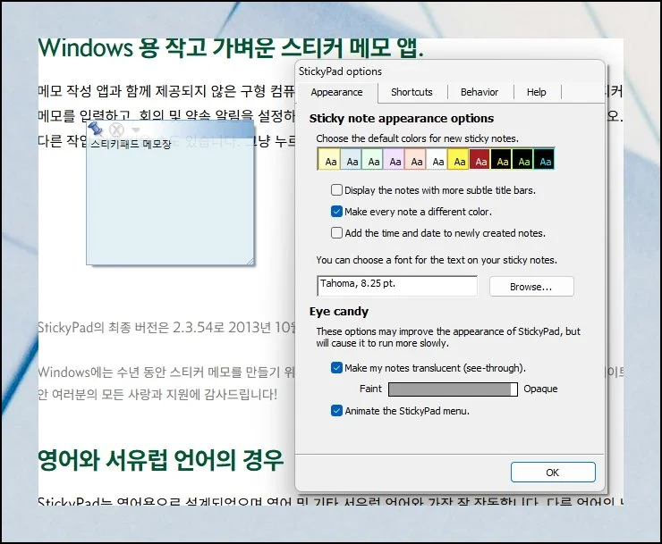Enable subtle title bars checkbox
Viewport: 662px width, 544px height.
tap(336, 190)
